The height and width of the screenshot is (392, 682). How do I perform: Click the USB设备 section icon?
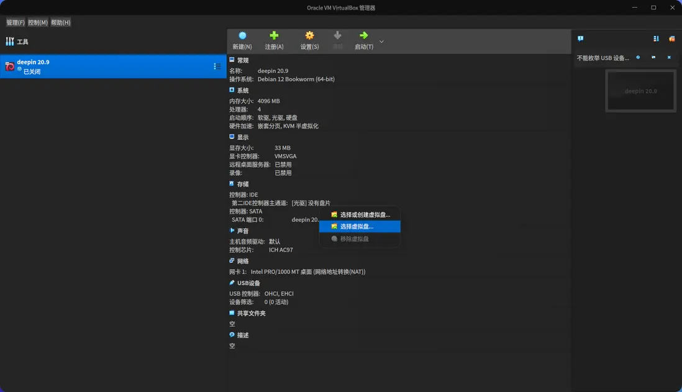[x=232, y=283]
